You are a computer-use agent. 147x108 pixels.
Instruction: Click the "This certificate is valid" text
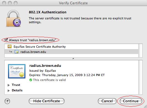coord(49,80)
